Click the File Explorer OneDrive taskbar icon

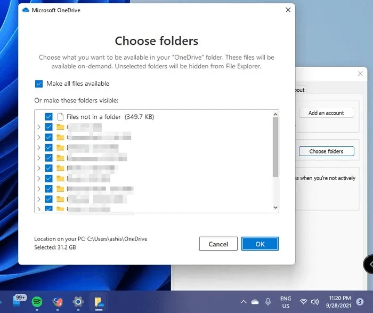(x=99, y=301)
